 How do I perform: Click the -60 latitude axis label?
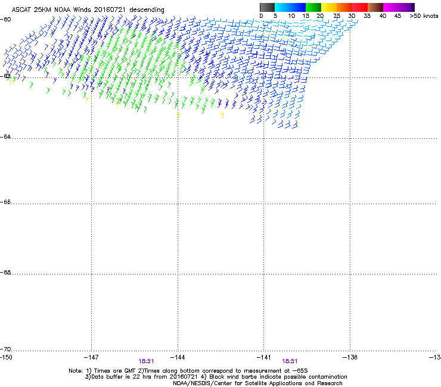click(5, 20)
